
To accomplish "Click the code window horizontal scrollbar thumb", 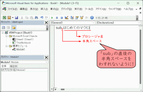I will coord(62,89).
